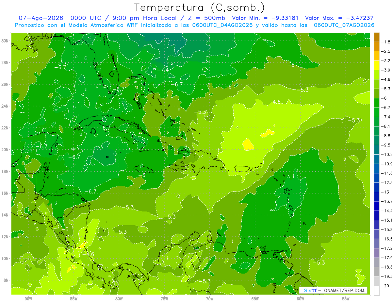Click the '-9.5' colorbar label
The height and width of the screenshot is (303, 392).
point(386,145)
